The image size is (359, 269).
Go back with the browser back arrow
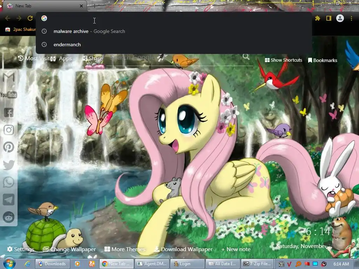click(8, 18)
